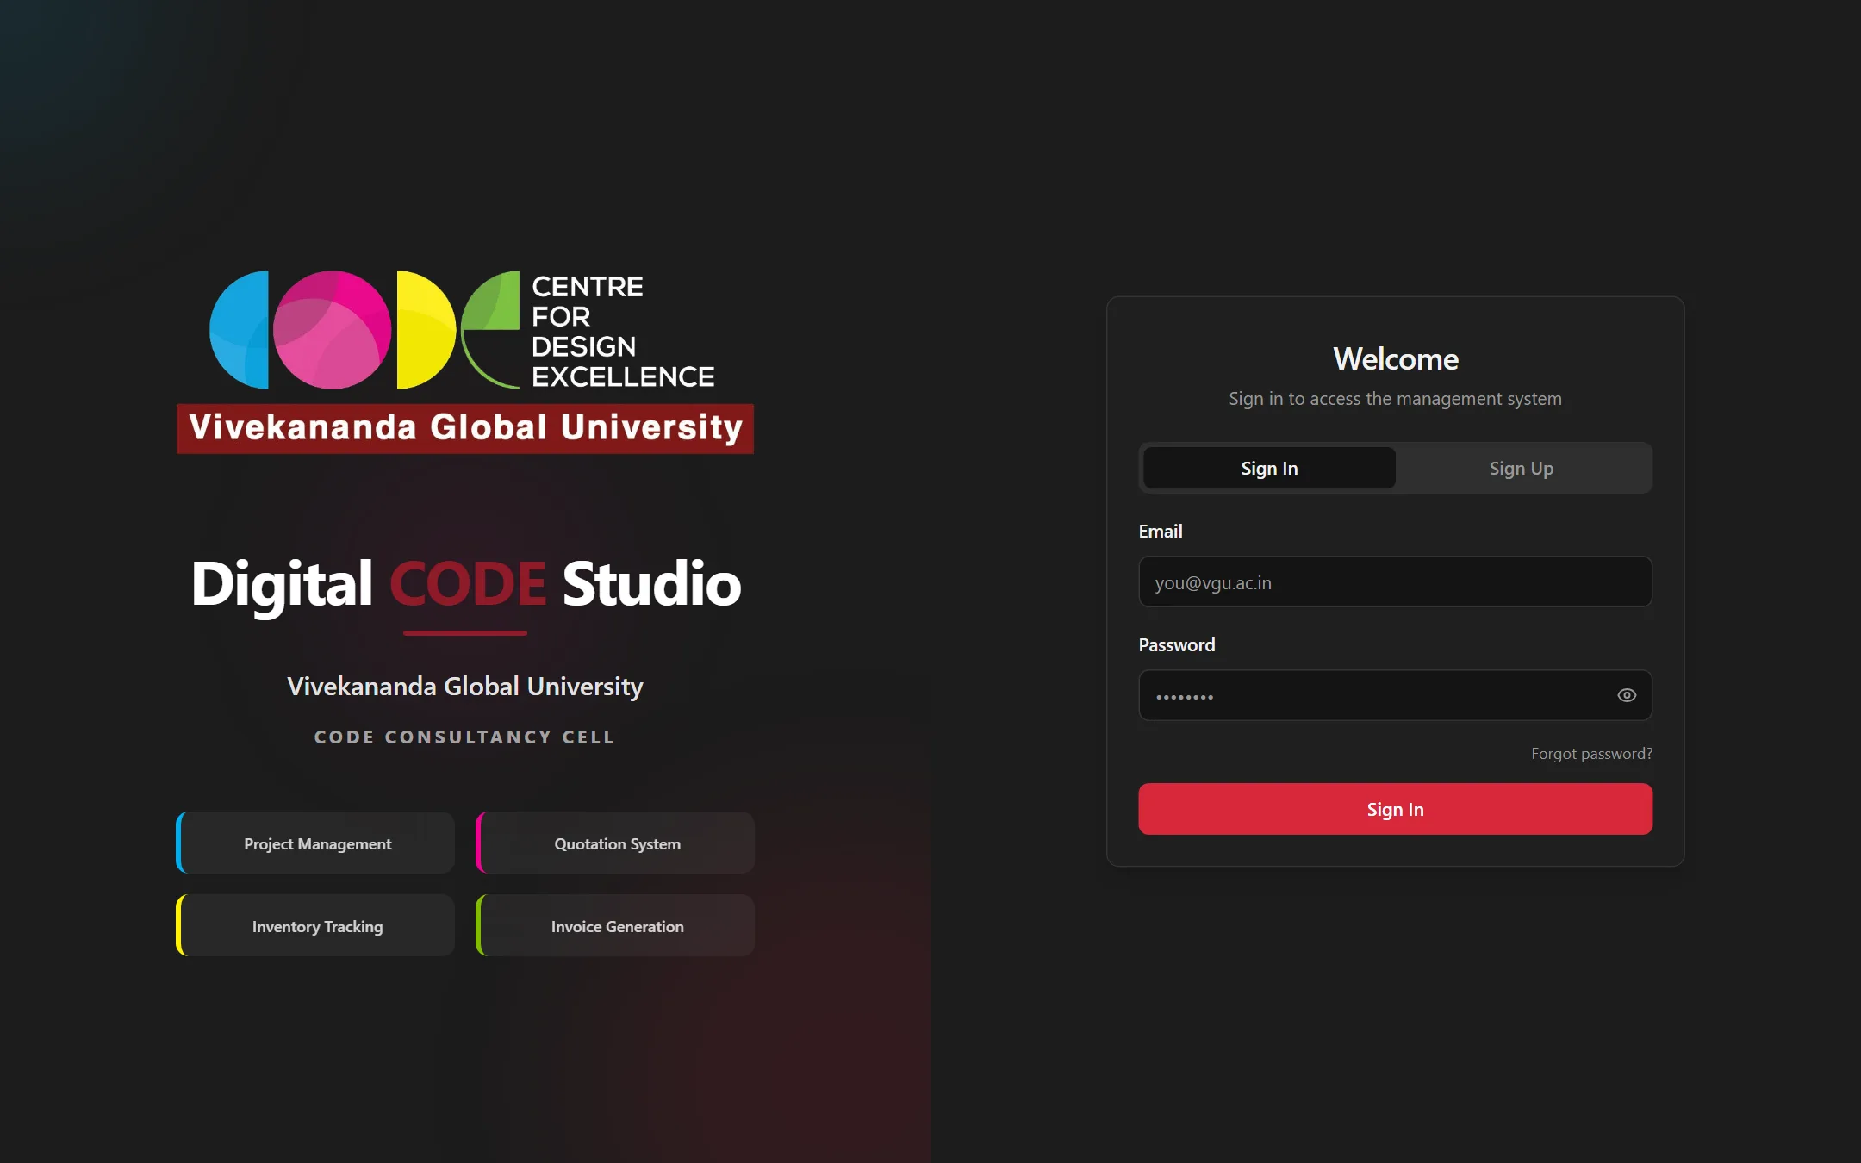Image resolution: width=1861 pixels, height=1163 pixels.
Task: Click the CODE CONSULTANCY CELL text
Action: [465, 737]
